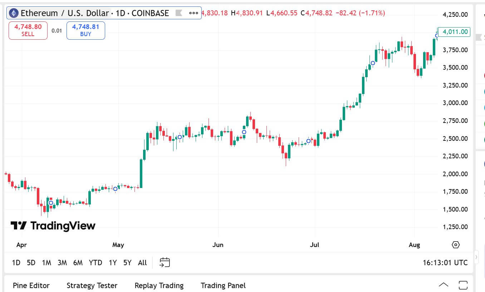This screenshot has width=485, height=292.
Task: Select the 5D timeframe button
Action: 31,262
